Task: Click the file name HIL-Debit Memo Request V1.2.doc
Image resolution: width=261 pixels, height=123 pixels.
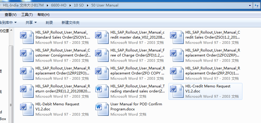Action: 57,107
